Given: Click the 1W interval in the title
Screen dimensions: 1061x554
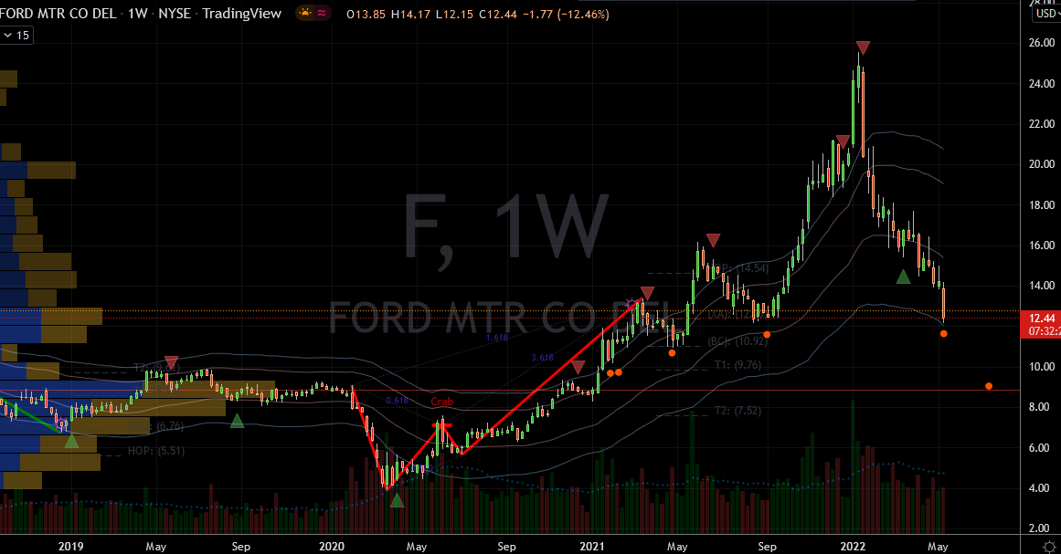Looking at the screenshot, I should (137, 14).
